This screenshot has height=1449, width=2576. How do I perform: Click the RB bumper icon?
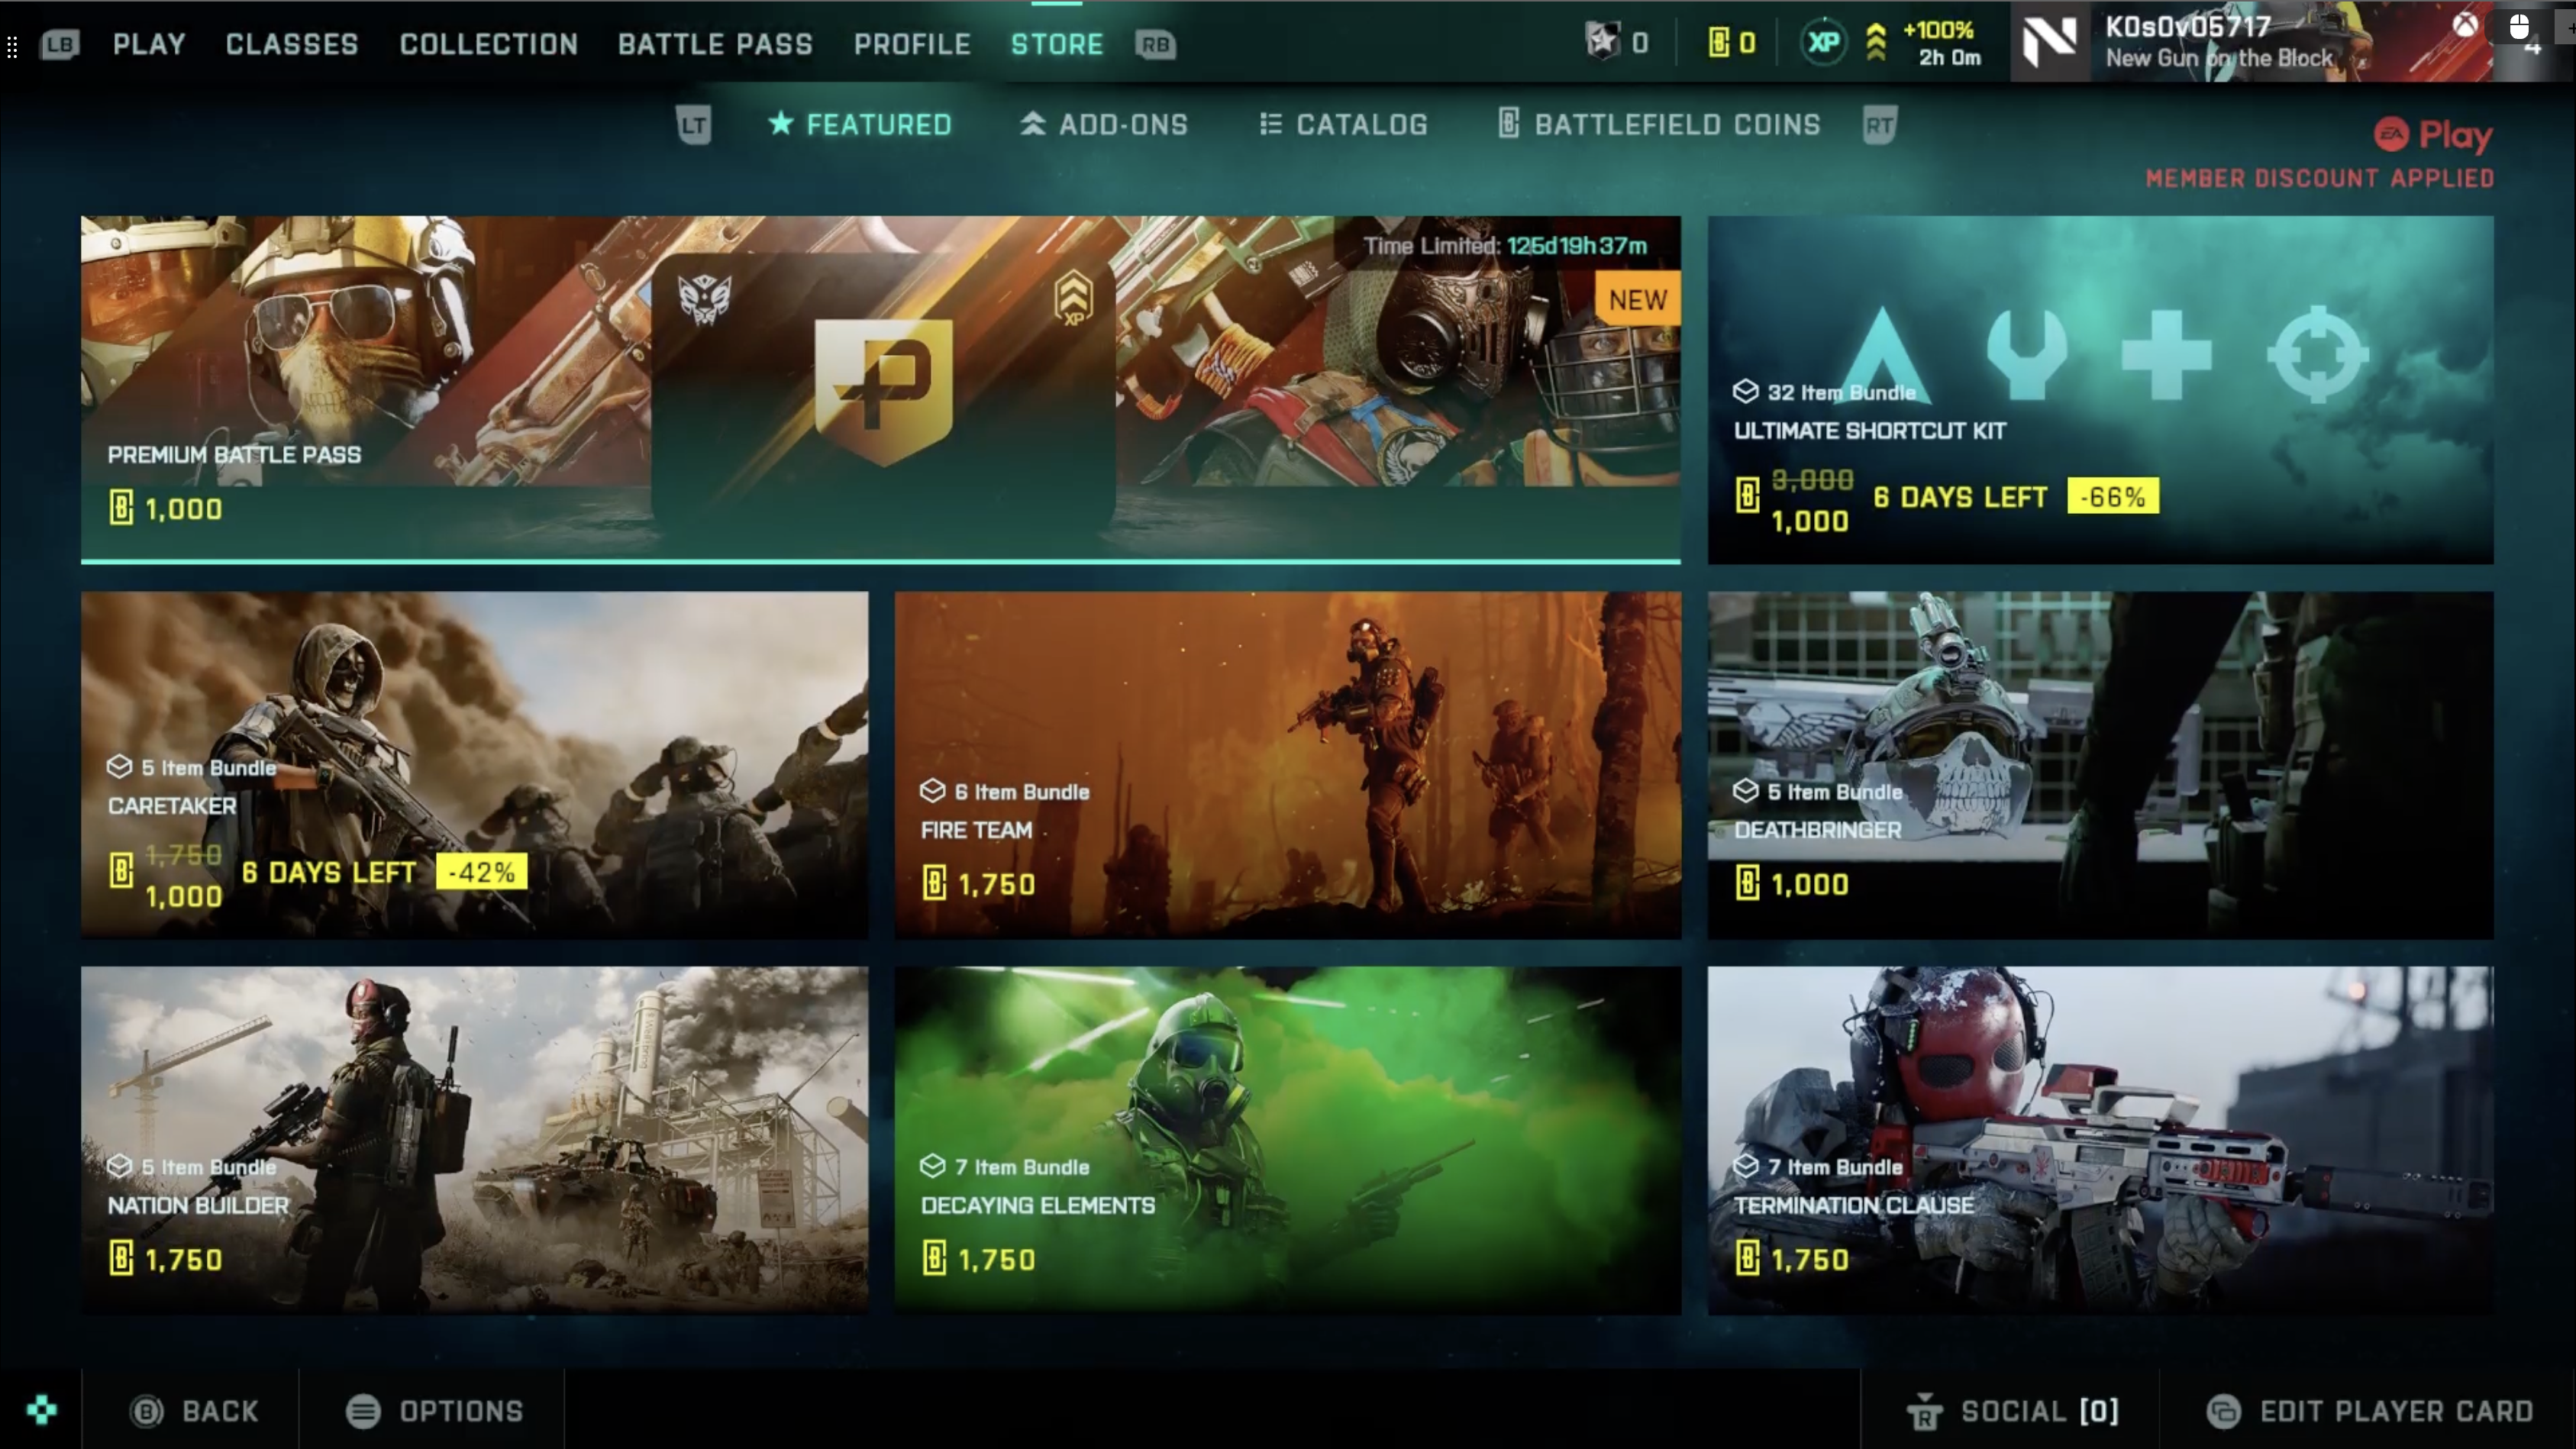1155,44
